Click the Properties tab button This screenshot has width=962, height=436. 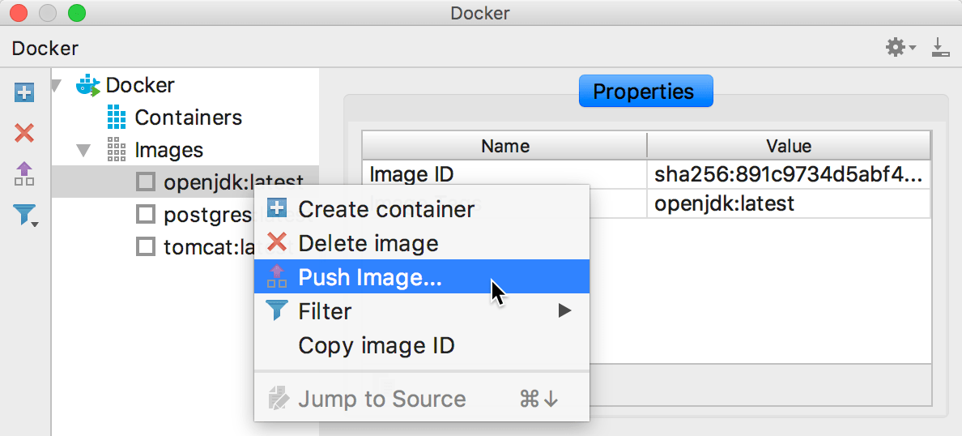click(645, 92)
